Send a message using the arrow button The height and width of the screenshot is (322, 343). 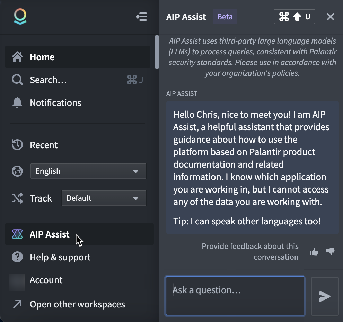pyautogui.click(x=325, y=296)
